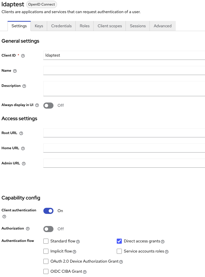Uncheck Direct access grants checkbox

(x=119, y=241)
